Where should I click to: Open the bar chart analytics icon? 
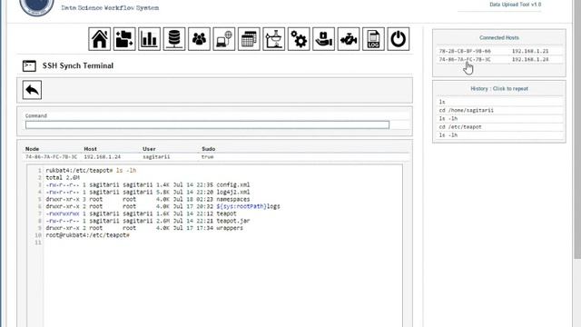[x=149, y=39]
